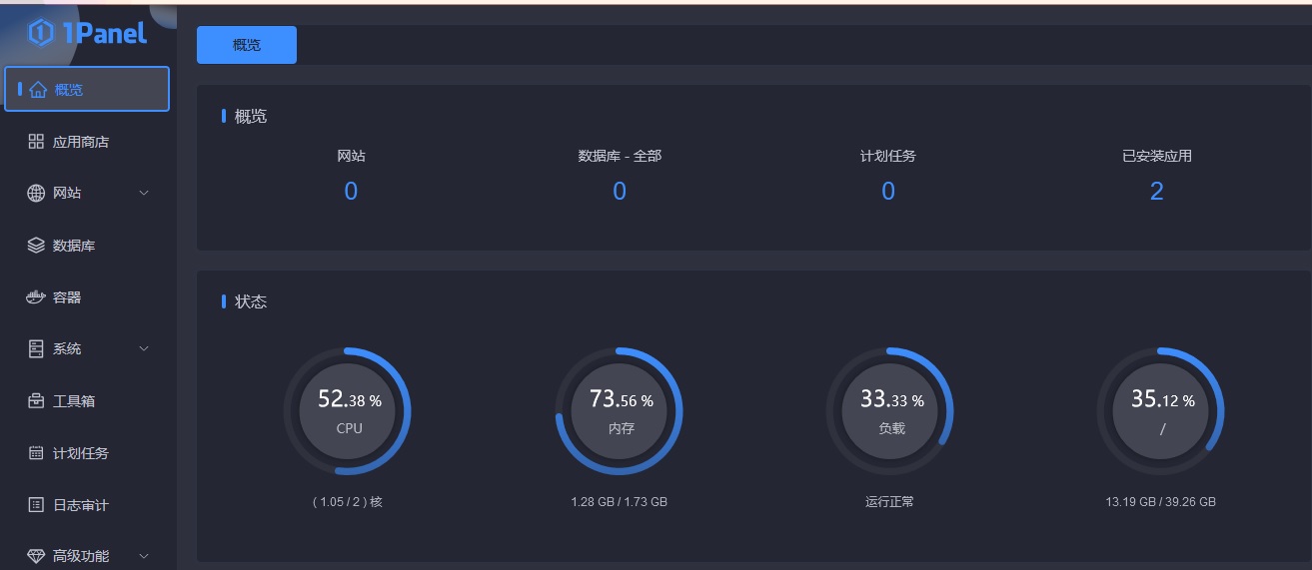The image size is (1312, 570).
Task: Click the 13.19 GB / 39.26 GB text
Action: [1161, 502]
